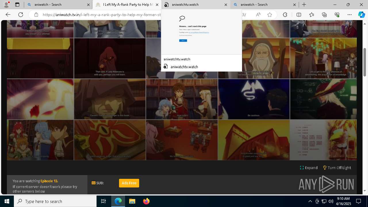Close the first aniwatch - Search tab
The image size is (368, 207).
pyautogui.click(x=88, y=5)
